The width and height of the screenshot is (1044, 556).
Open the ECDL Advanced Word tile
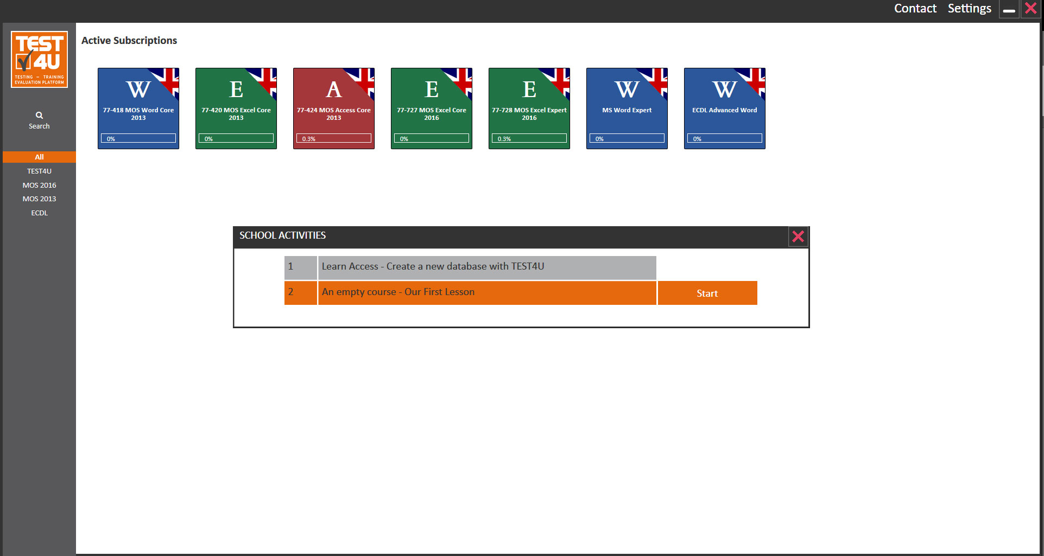[x=725, y=108]
